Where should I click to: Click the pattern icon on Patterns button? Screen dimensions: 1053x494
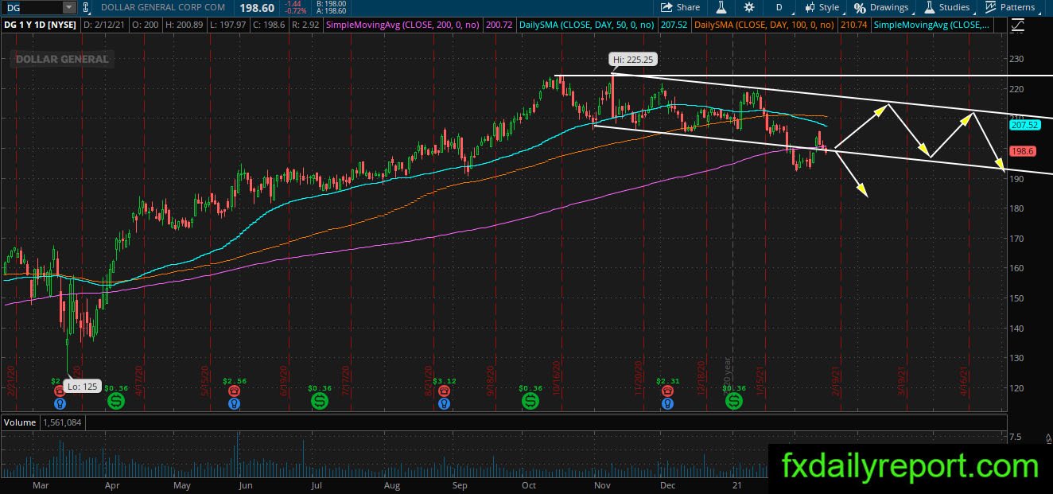point(990,7)
